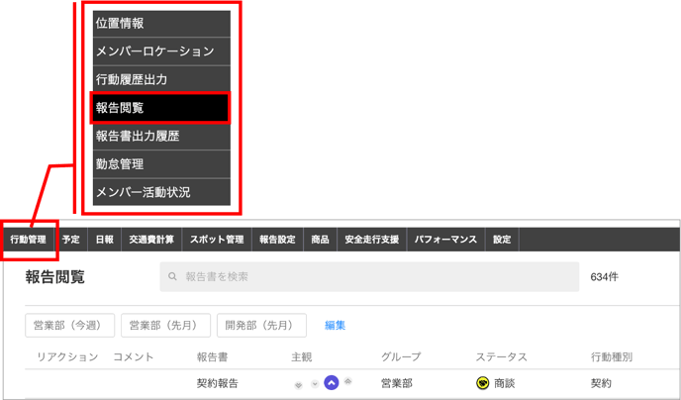Choose 勤怠管理 in the menu
The height and width of the screenshot is (400, 681).
click(161, 164)
